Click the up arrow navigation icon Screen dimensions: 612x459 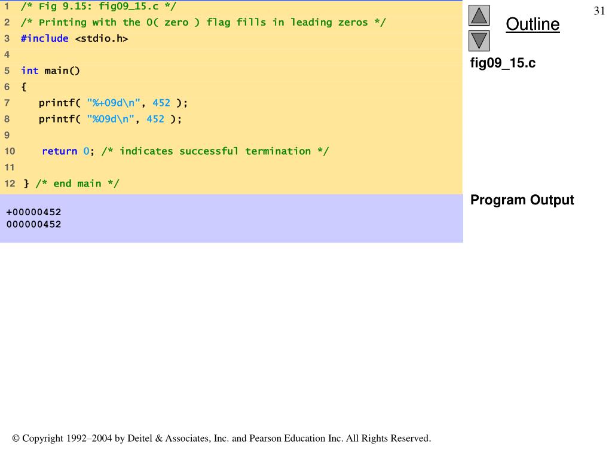coord(479,16)
